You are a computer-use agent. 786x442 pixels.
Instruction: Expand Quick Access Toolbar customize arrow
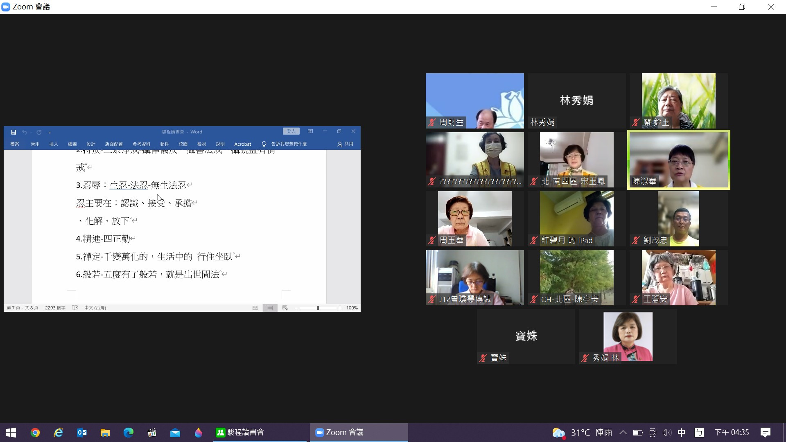(50, 133)
